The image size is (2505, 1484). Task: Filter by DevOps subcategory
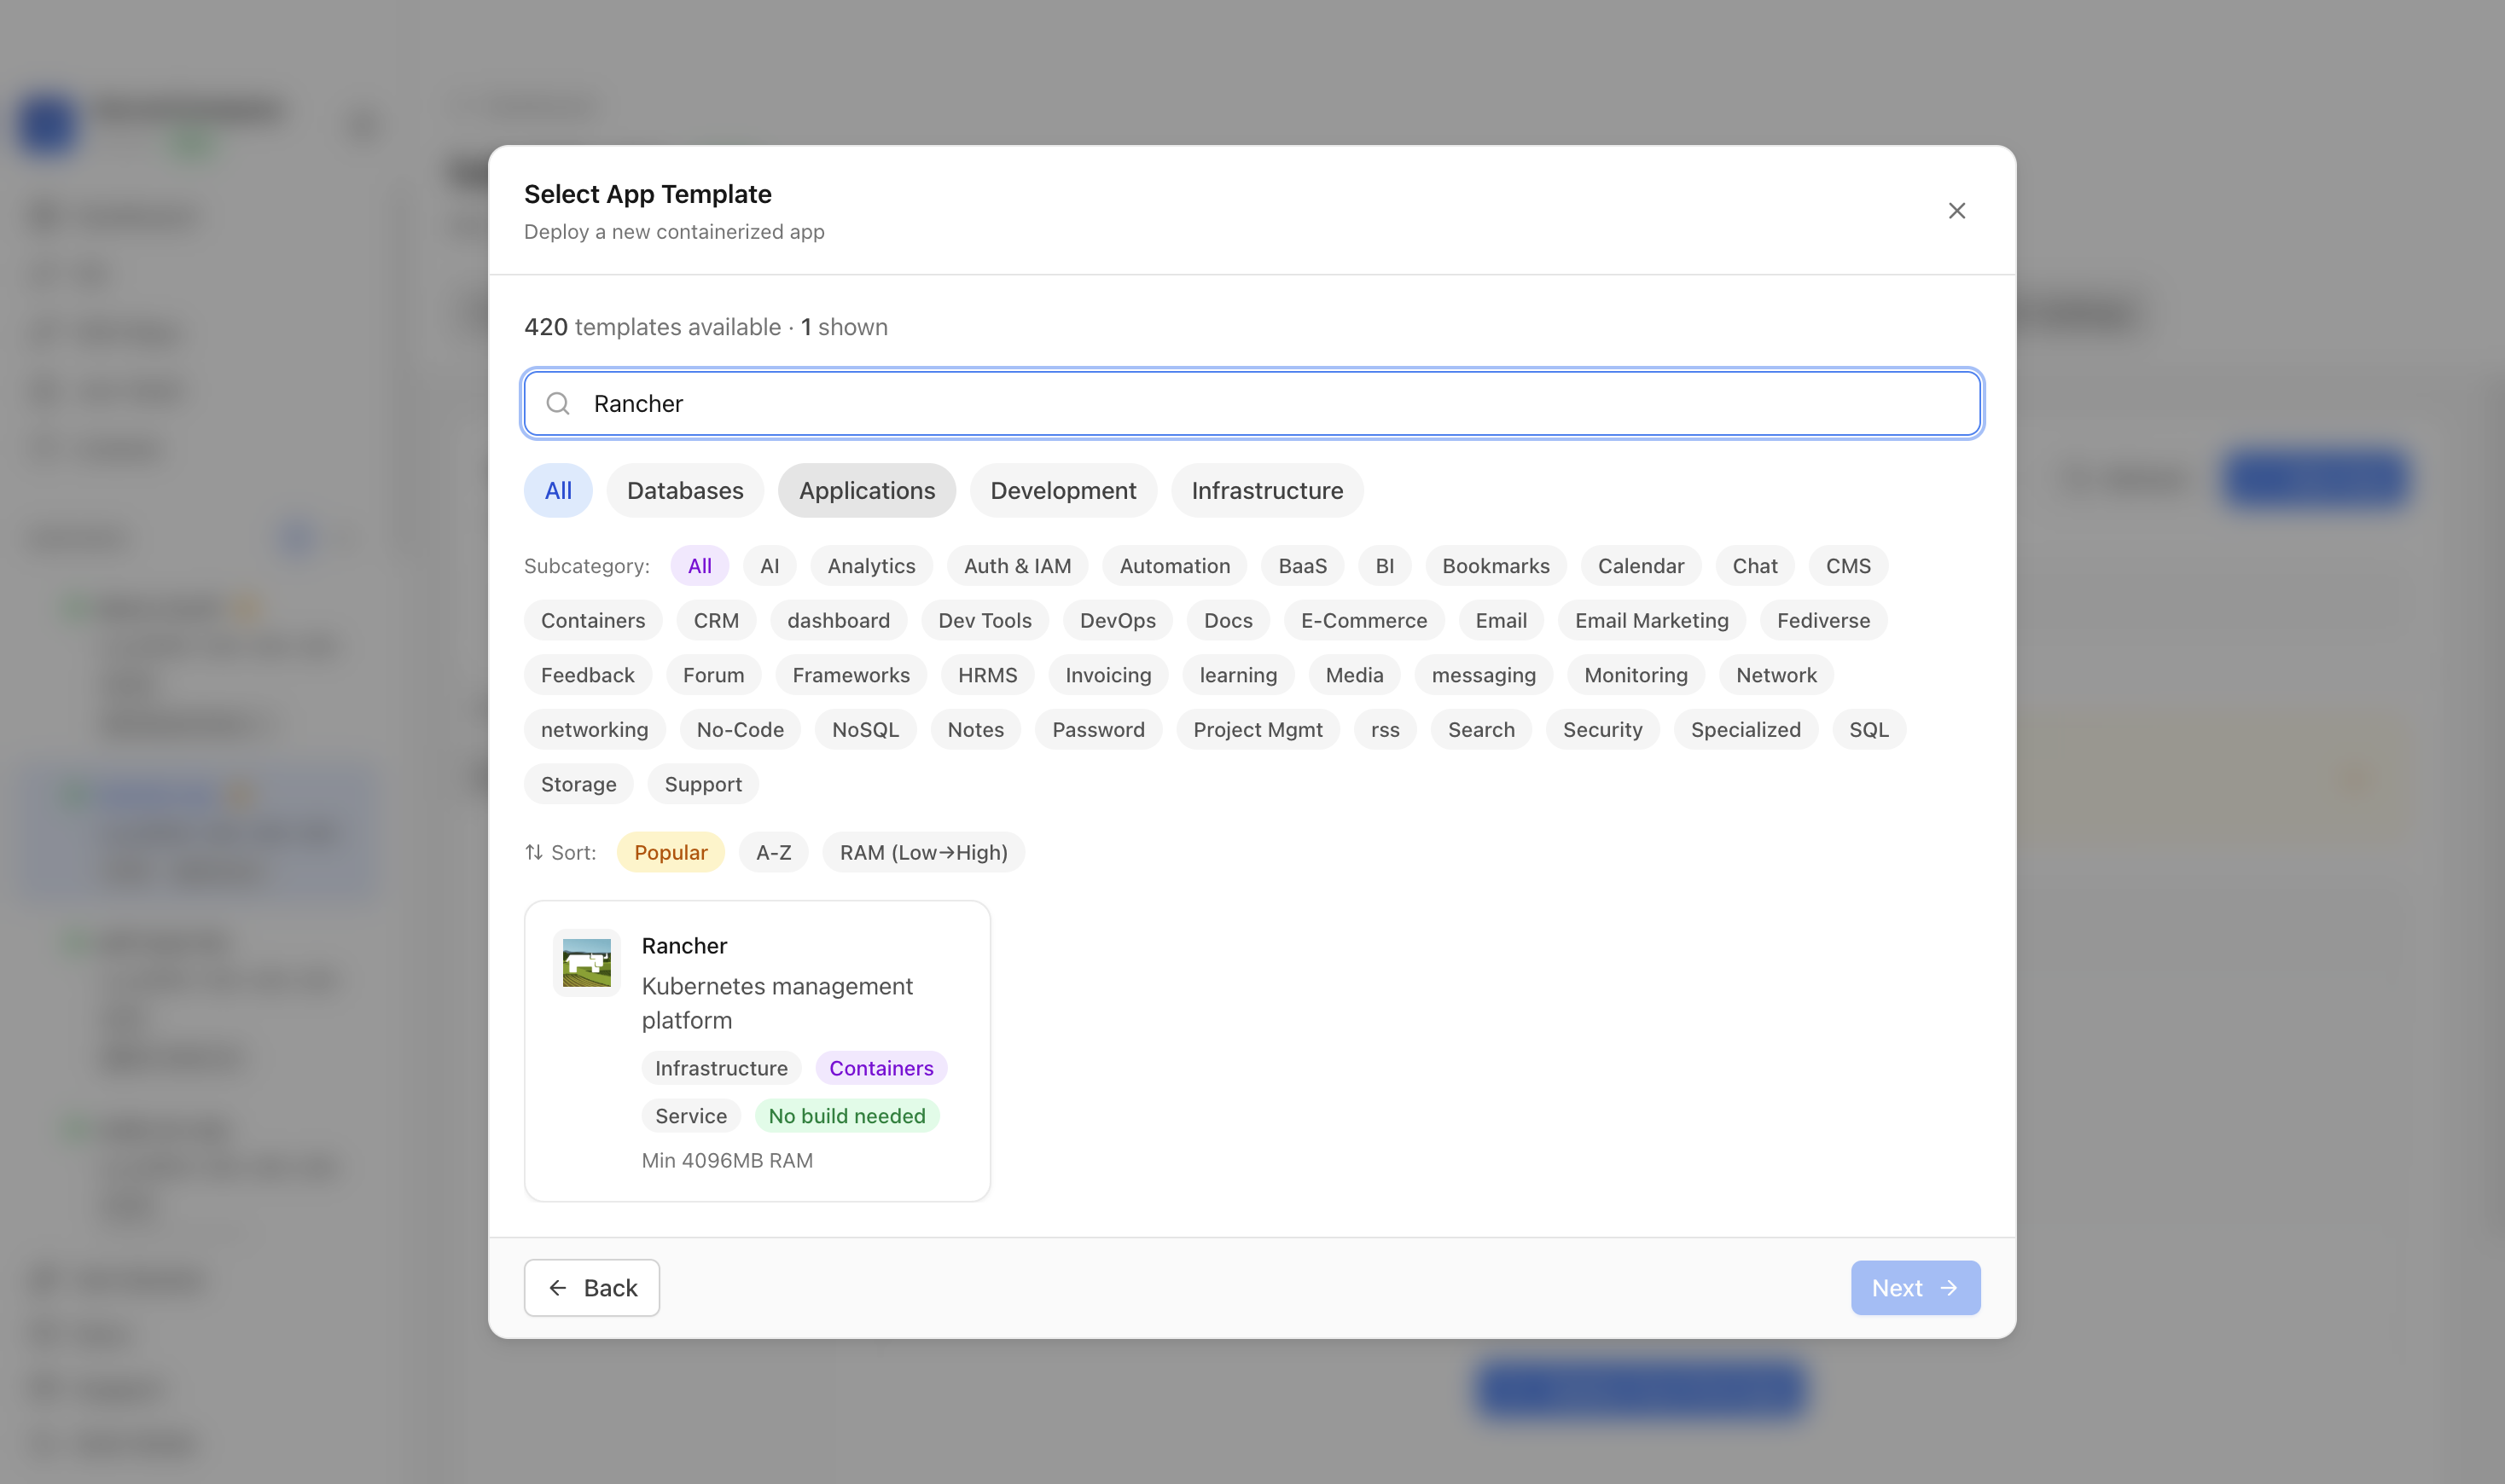point(1118,620)
